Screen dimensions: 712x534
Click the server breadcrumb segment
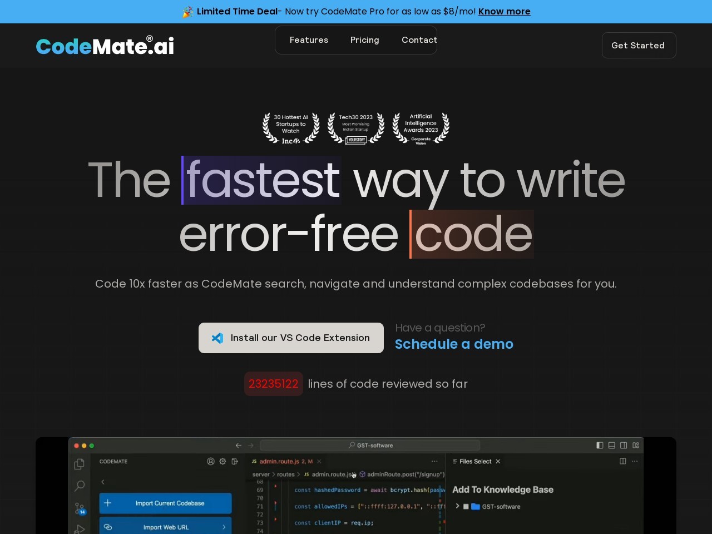[261, 474]
